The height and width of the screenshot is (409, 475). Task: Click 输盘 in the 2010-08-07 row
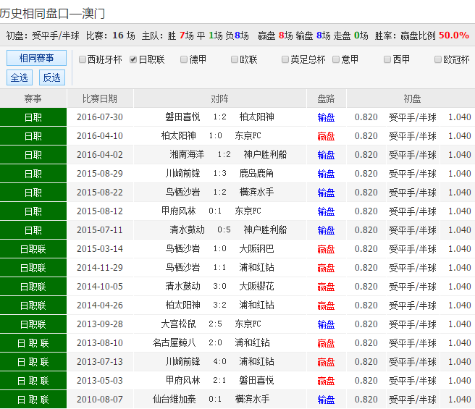pos(326,400)
